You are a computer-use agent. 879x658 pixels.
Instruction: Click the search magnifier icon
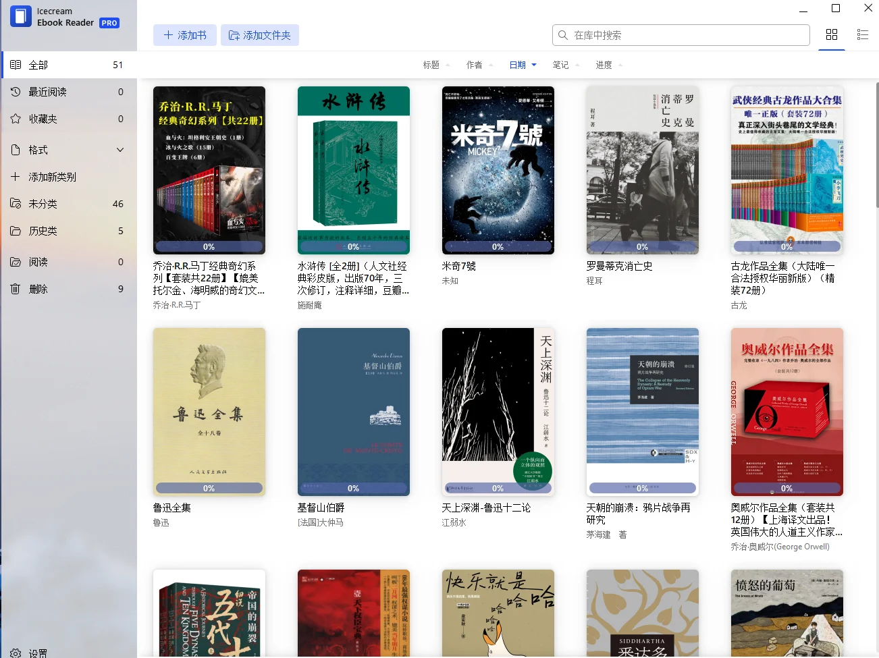[563, 35]
